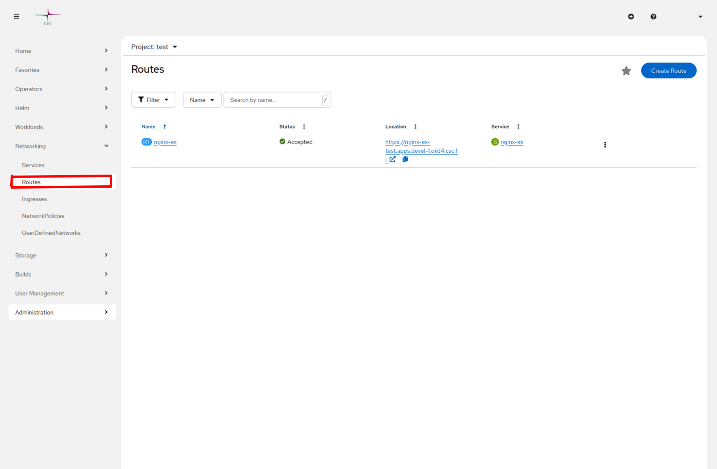717x469 pixels.
Task: Open the Filter dropdown
Action: coord(153,99)
